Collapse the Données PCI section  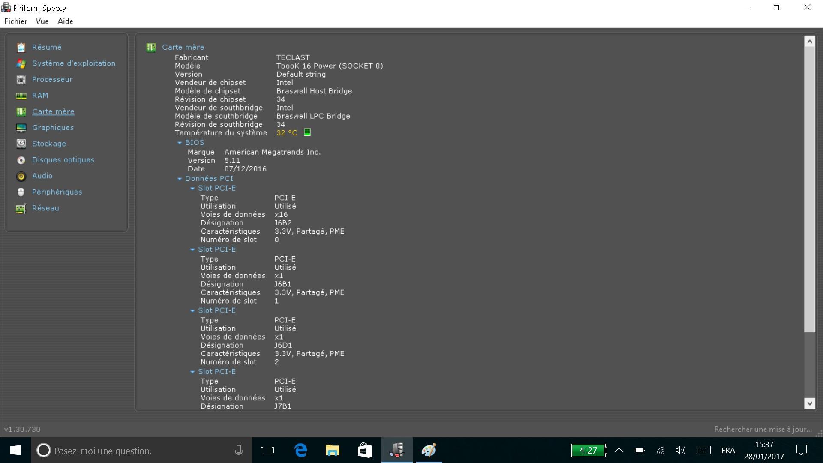tap(180, 179)
